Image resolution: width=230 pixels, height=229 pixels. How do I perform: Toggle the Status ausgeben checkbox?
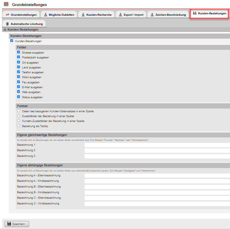(x=19, y=97)
